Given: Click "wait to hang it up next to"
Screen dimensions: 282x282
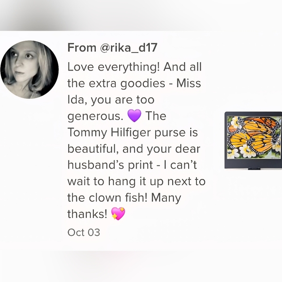Looking at the screenshot, I should click(x=137, y=181).
